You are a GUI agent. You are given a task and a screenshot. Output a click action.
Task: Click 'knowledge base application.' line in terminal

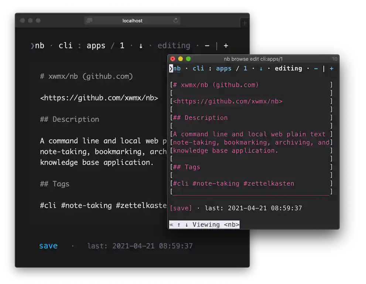click(226, 151)
